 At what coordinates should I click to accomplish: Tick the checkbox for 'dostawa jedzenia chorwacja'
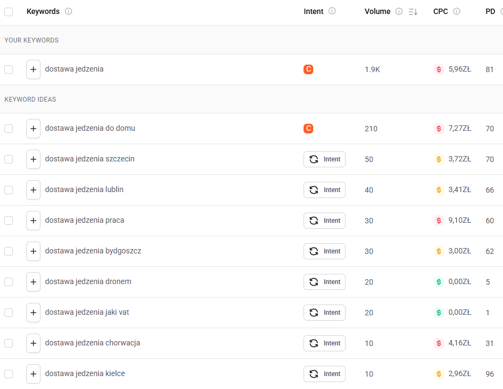tap(9, 343)
